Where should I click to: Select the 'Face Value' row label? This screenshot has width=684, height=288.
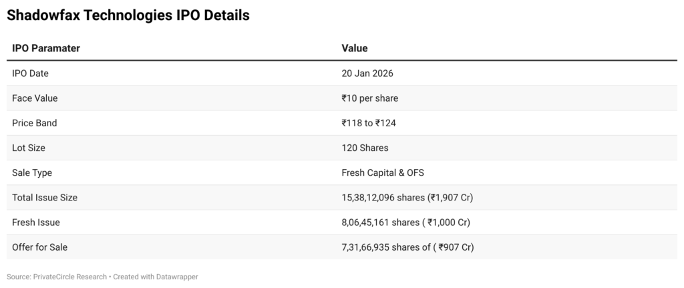click(35, 98)
